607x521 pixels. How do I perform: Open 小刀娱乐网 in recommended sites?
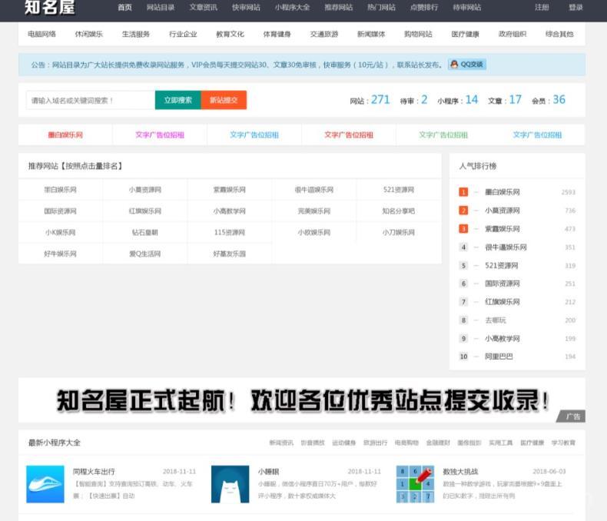(x=398, y=232)
